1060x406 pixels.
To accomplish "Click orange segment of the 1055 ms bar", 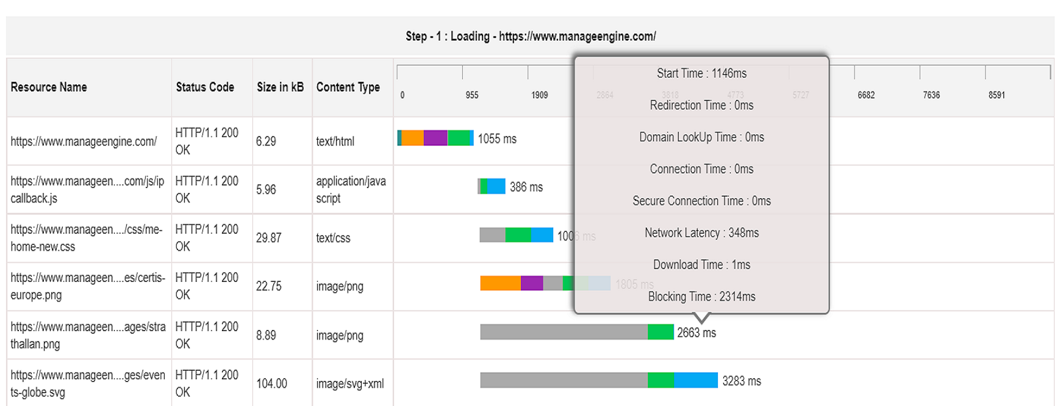I will [x=412, y=138].
